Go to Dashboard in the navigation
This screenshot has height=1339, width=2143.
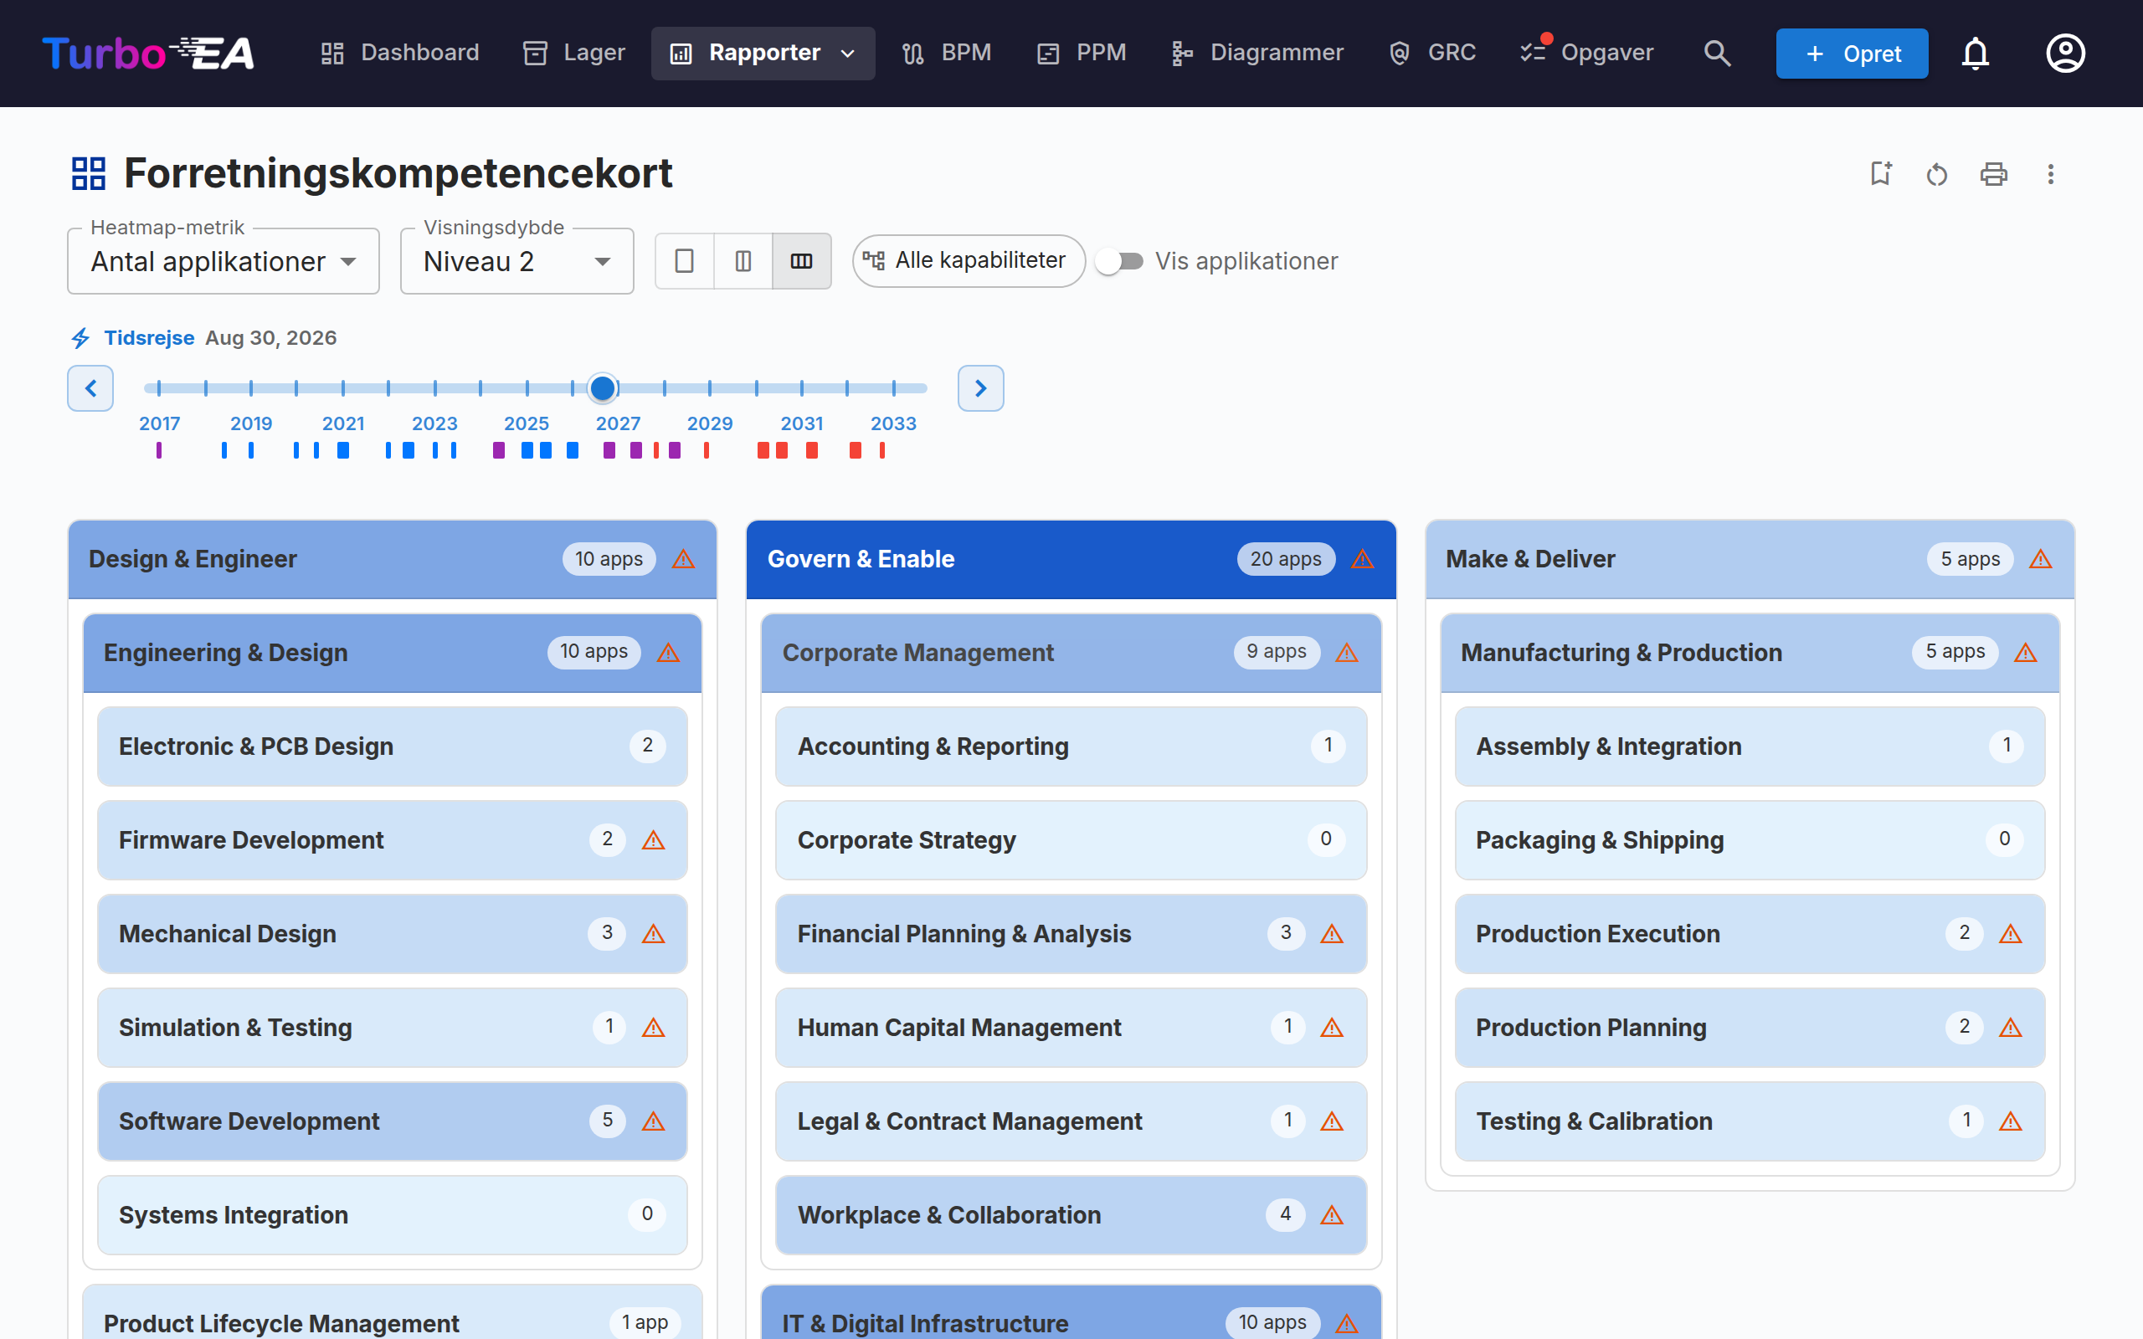point(399,53)
